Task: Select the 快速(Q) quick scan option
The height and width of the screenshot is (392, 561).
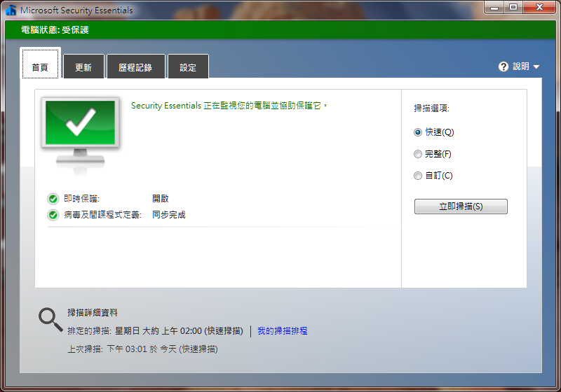Action: [418, 132]
